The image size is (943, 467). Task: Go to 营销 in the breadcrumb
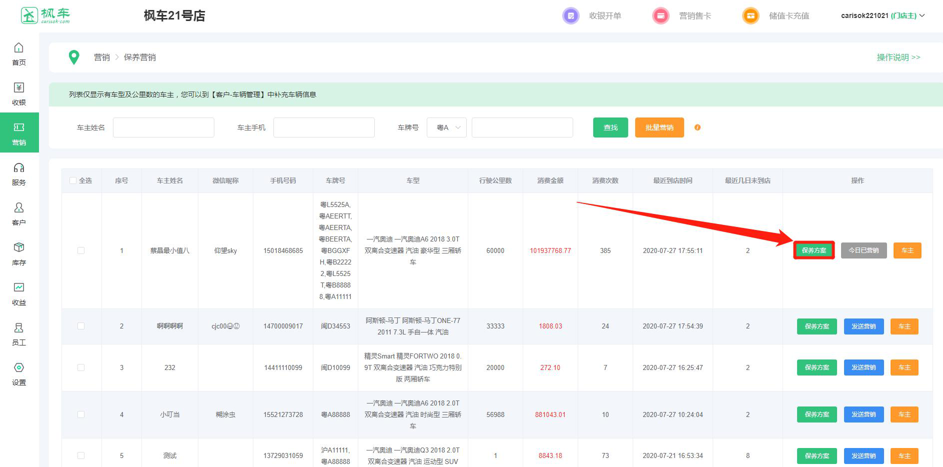(x=102, y=57)
